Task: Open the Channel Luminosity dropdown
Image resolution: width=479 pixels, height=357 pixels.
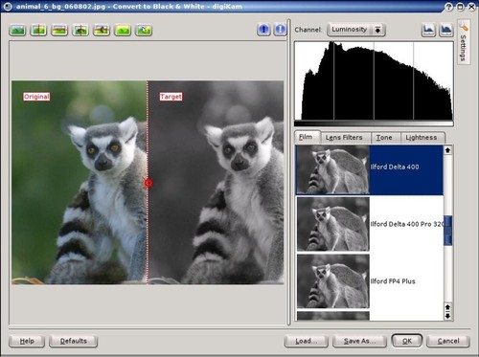Action: pyautogui.click(x=356, y=30)
